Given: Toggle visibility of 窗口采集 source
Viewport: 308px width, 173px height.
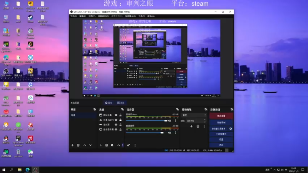Looking at the screenshot, I should click(x=116, y=115).
